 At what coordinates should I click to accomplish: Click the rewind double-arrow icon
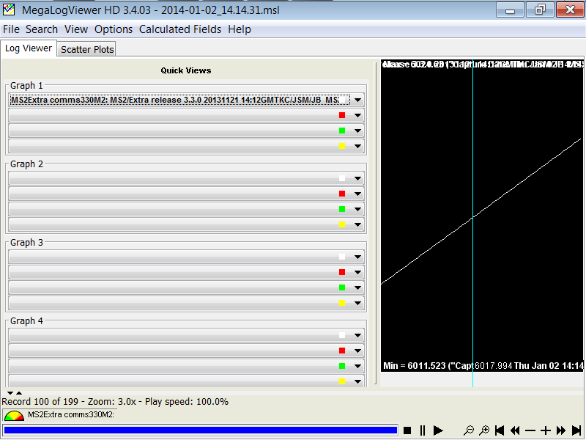(515, 430)
